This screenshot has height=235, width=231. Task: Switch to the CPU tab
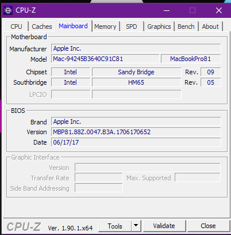(x=17, y=26)
